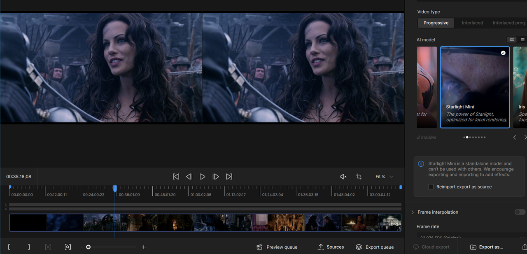Screen dimensions: 527x254
Task: Zoom out timeline with minus icon
Action: [x=81, y=247]
